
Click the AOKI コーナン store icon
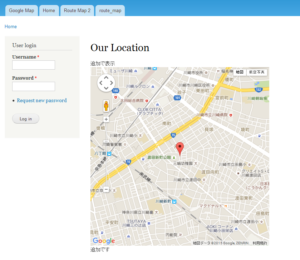pos(236,229)
